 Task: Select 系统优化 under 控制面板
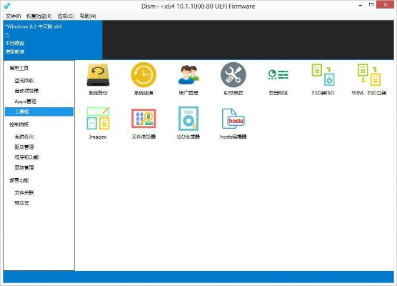coord(24,137)
